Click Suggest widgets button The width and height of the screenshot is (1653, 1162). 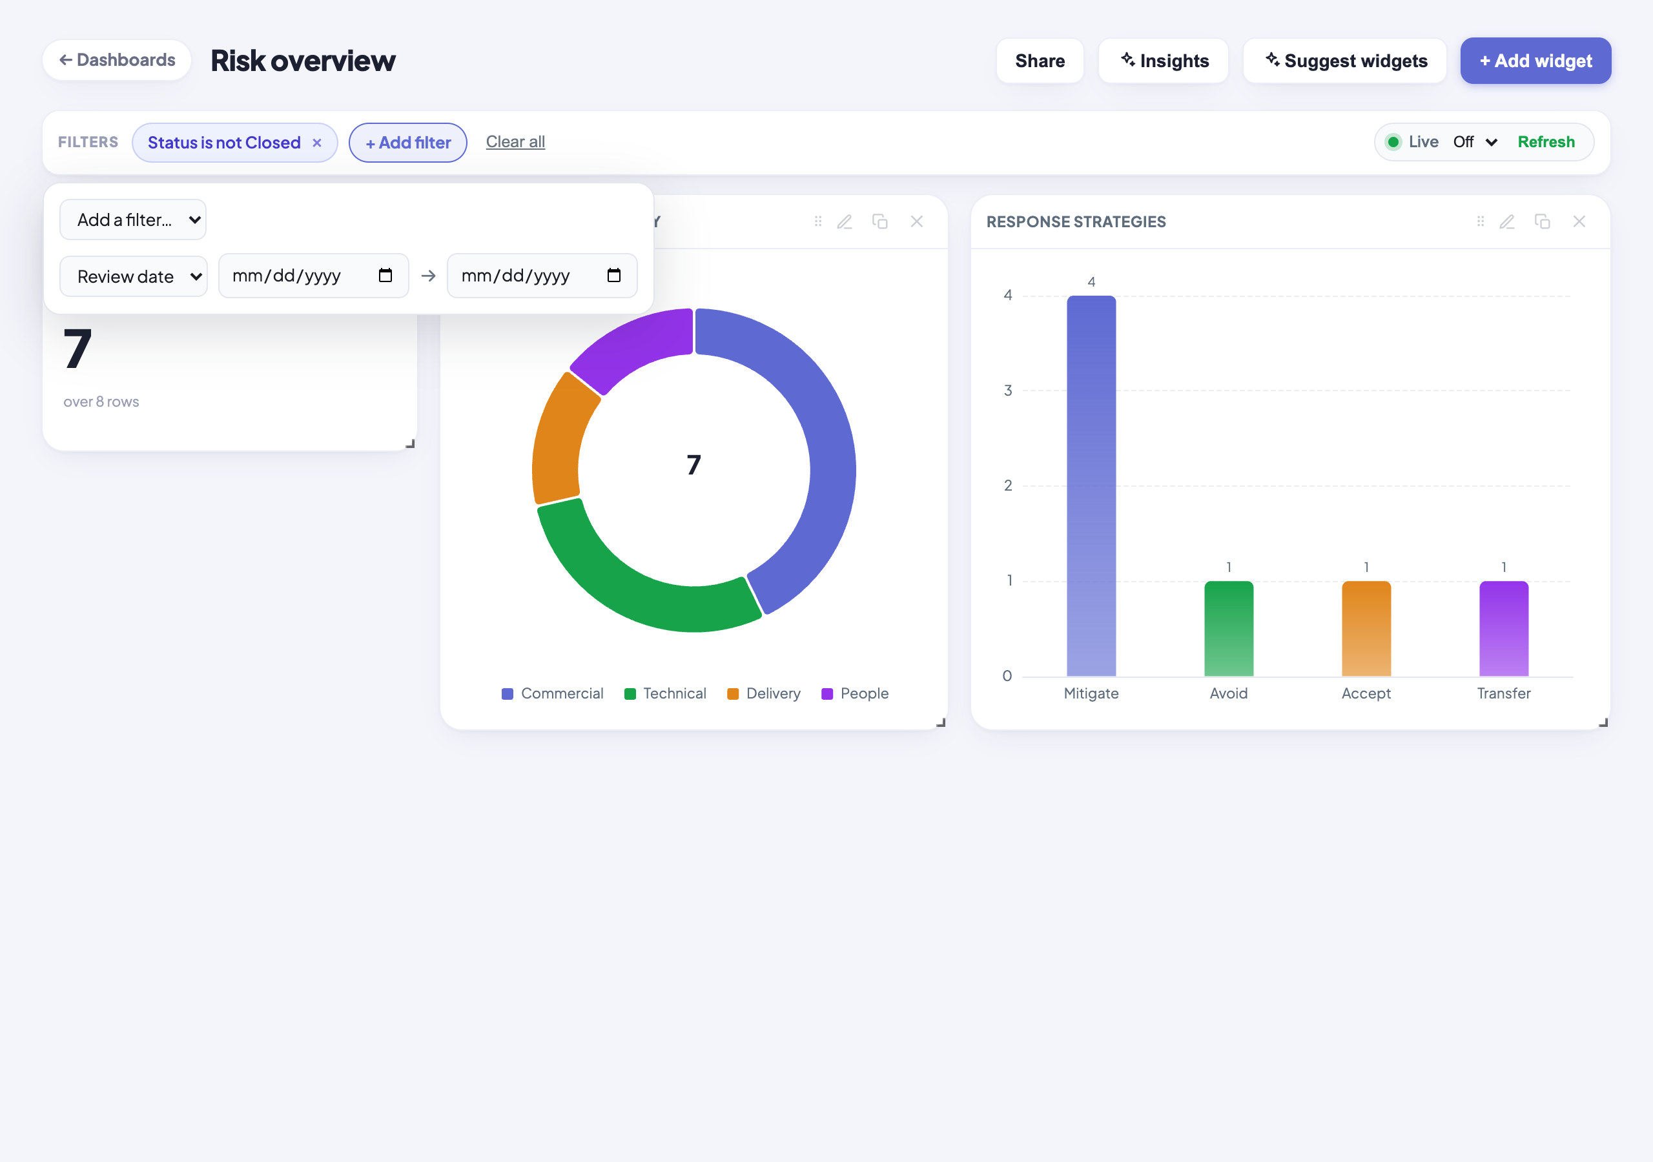(x=1345, y=61)
